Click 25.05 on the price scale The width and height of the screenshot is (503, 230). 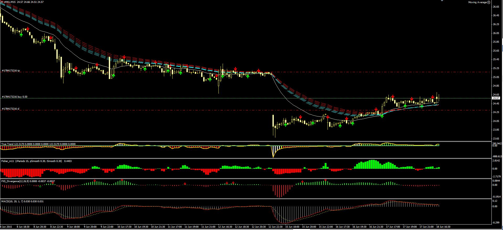(x=496, y=77)
